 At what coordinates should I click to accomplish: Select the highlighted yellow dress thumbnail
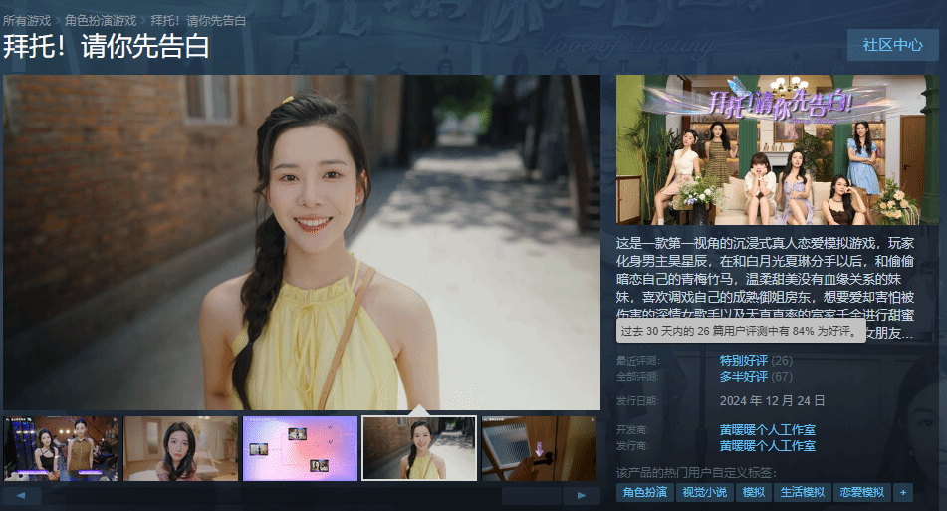[x=419, y=449]
